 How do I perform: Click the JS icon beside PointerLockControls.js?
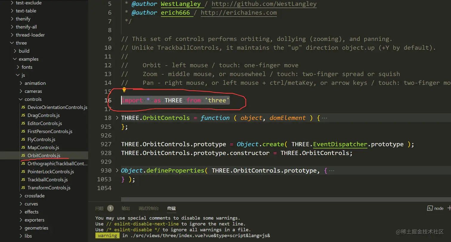(x=23, y=172)
